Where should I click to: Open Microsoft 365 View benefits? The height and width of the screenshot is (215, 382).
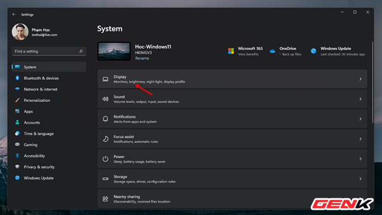[x=248, y=54]
